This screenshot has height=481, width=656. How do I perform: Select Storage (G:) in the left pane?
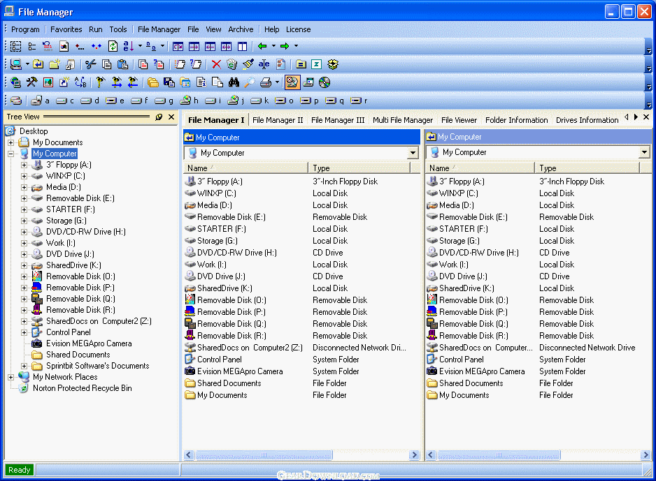(217, 241)
